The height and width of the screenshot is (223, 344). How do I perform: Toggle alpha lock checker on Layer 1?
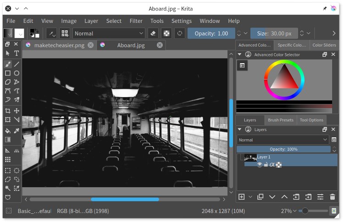pos(278,164)
